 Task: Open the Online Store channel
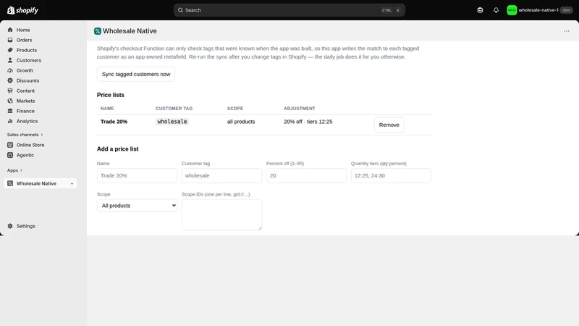coord(30,145)
